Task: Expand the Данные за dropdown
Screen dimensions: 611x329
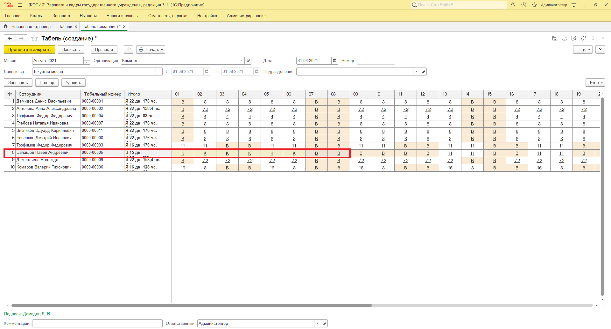Action: tap(159, 71)
